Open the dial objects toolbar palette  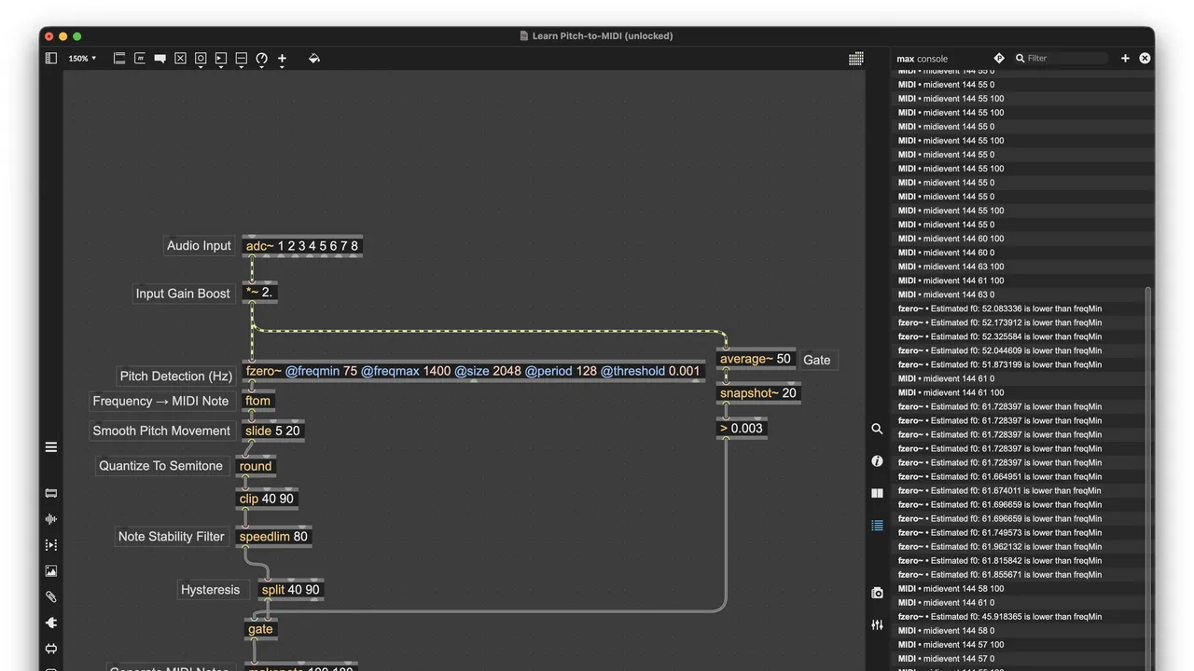[261, 59]
